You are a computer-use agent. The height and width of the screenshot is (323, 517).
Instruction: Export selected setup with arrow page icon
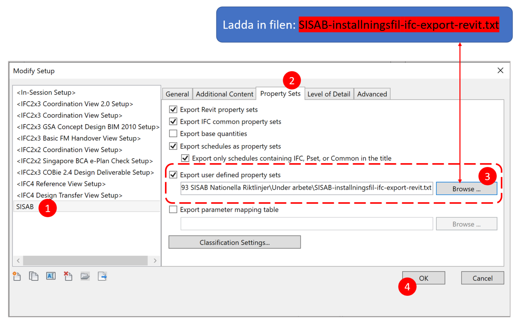coord(102,276)
